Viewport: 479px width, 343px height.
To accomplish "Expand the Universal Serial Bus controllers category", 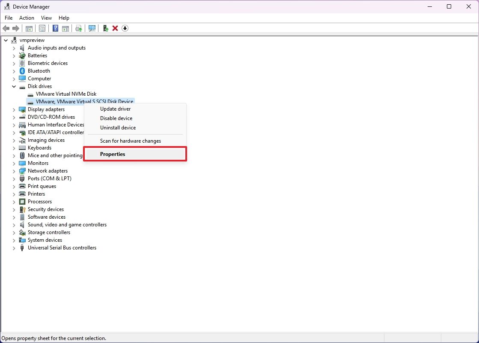I will click(x=14, y=248).
